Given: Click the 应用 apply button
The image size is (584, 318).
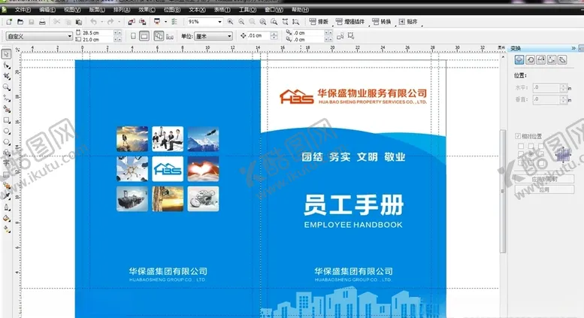Looking at the screenshot, I should [544, 190].
